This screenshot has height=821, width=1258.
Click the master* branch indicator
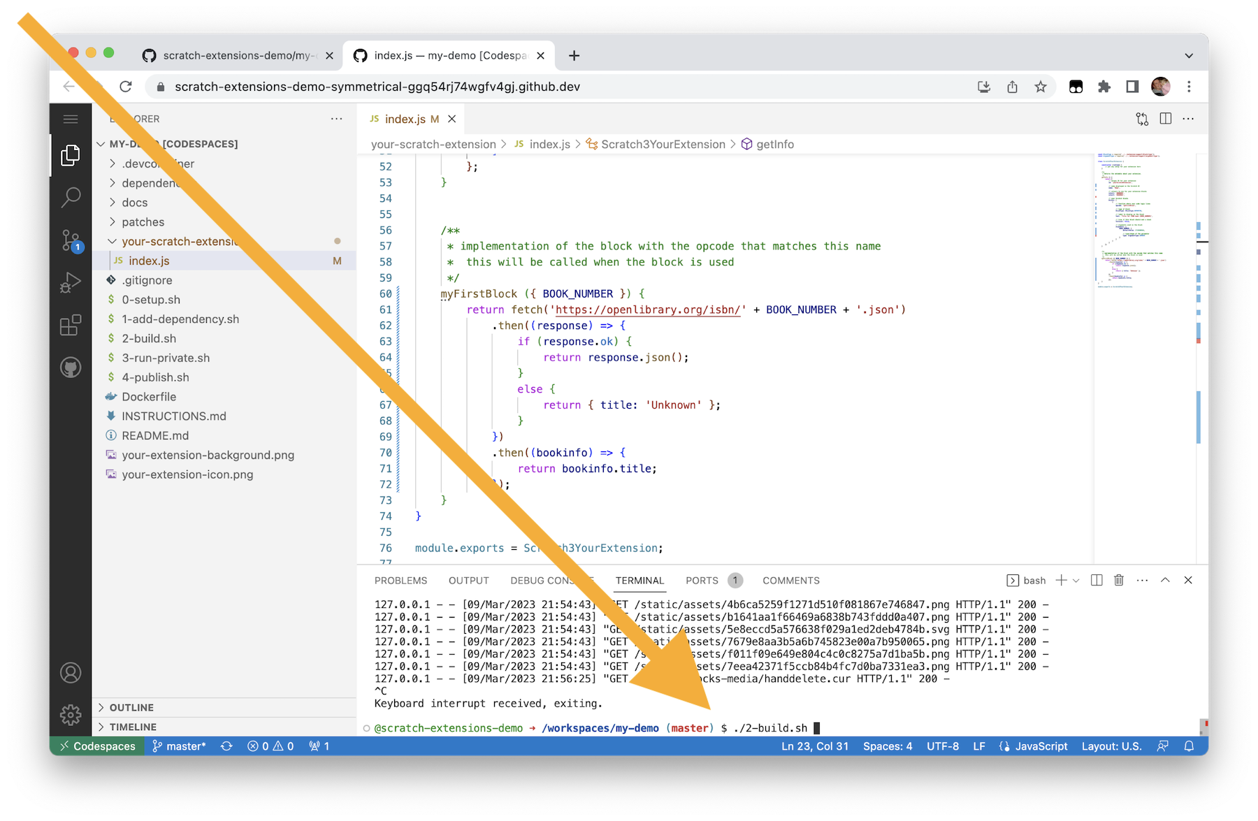pyautogui.click(x=180, y=746)
